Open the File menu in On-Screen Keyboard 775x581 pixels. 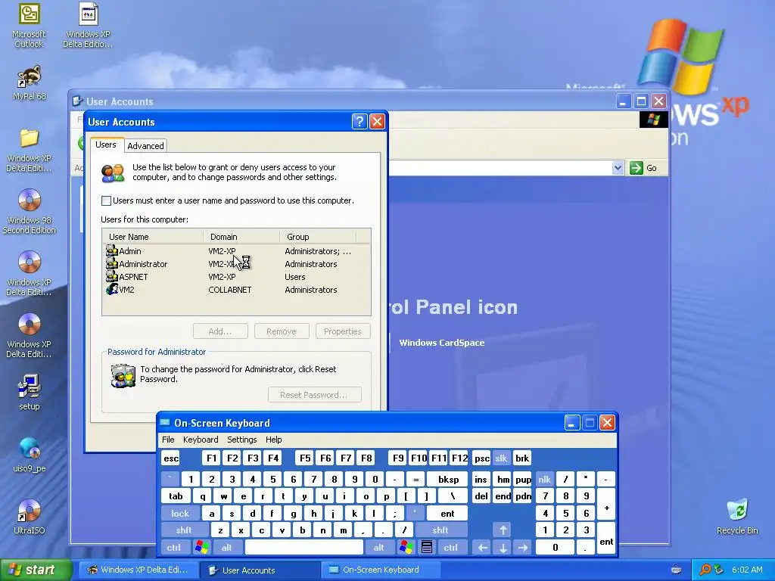point(168,440)
